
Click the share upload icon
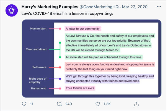point(136,104)
